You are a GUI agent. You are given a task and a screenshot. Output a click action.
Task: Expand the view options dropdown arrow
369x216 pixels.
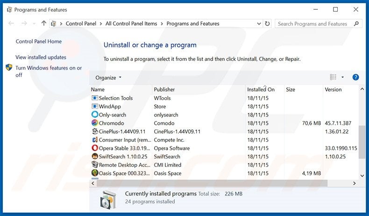pos(343,77)
